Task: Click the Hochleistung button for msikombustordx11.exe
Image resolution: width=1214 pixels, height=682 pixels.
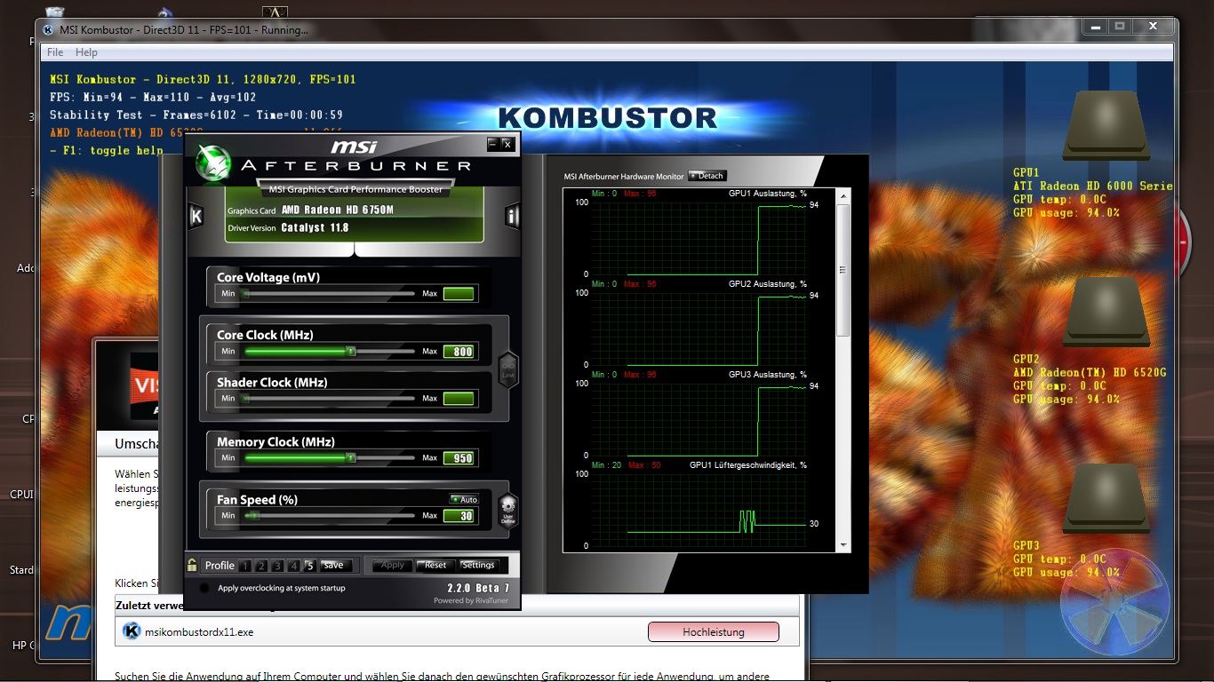Action: (x=714, y=632)
